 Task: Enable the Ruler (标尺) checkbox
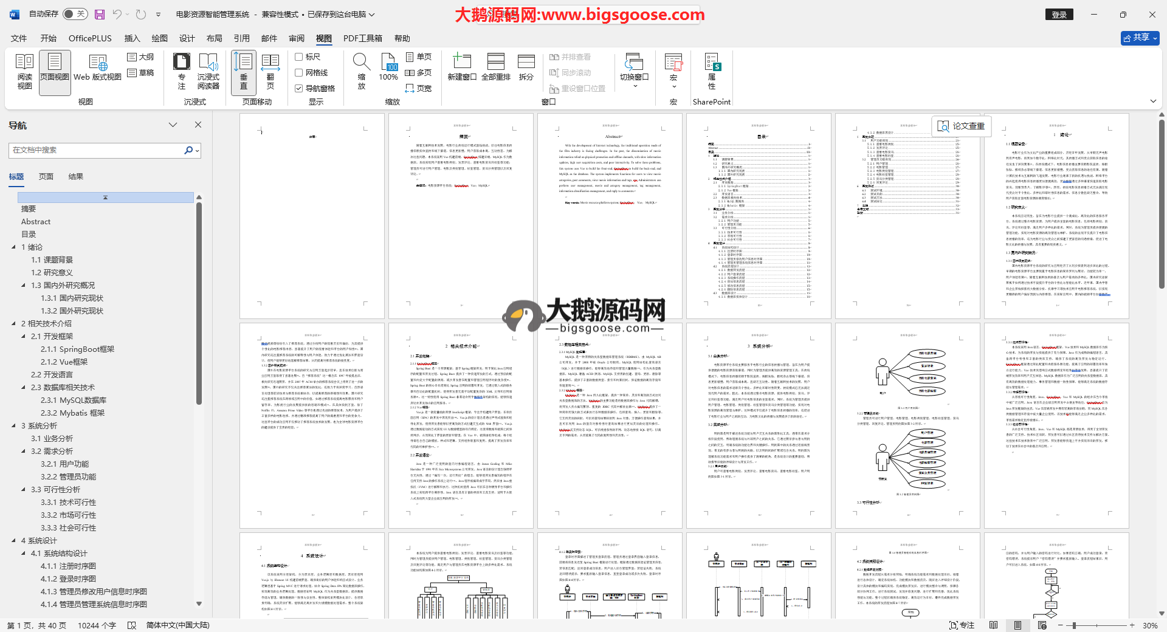pos(299,57)
